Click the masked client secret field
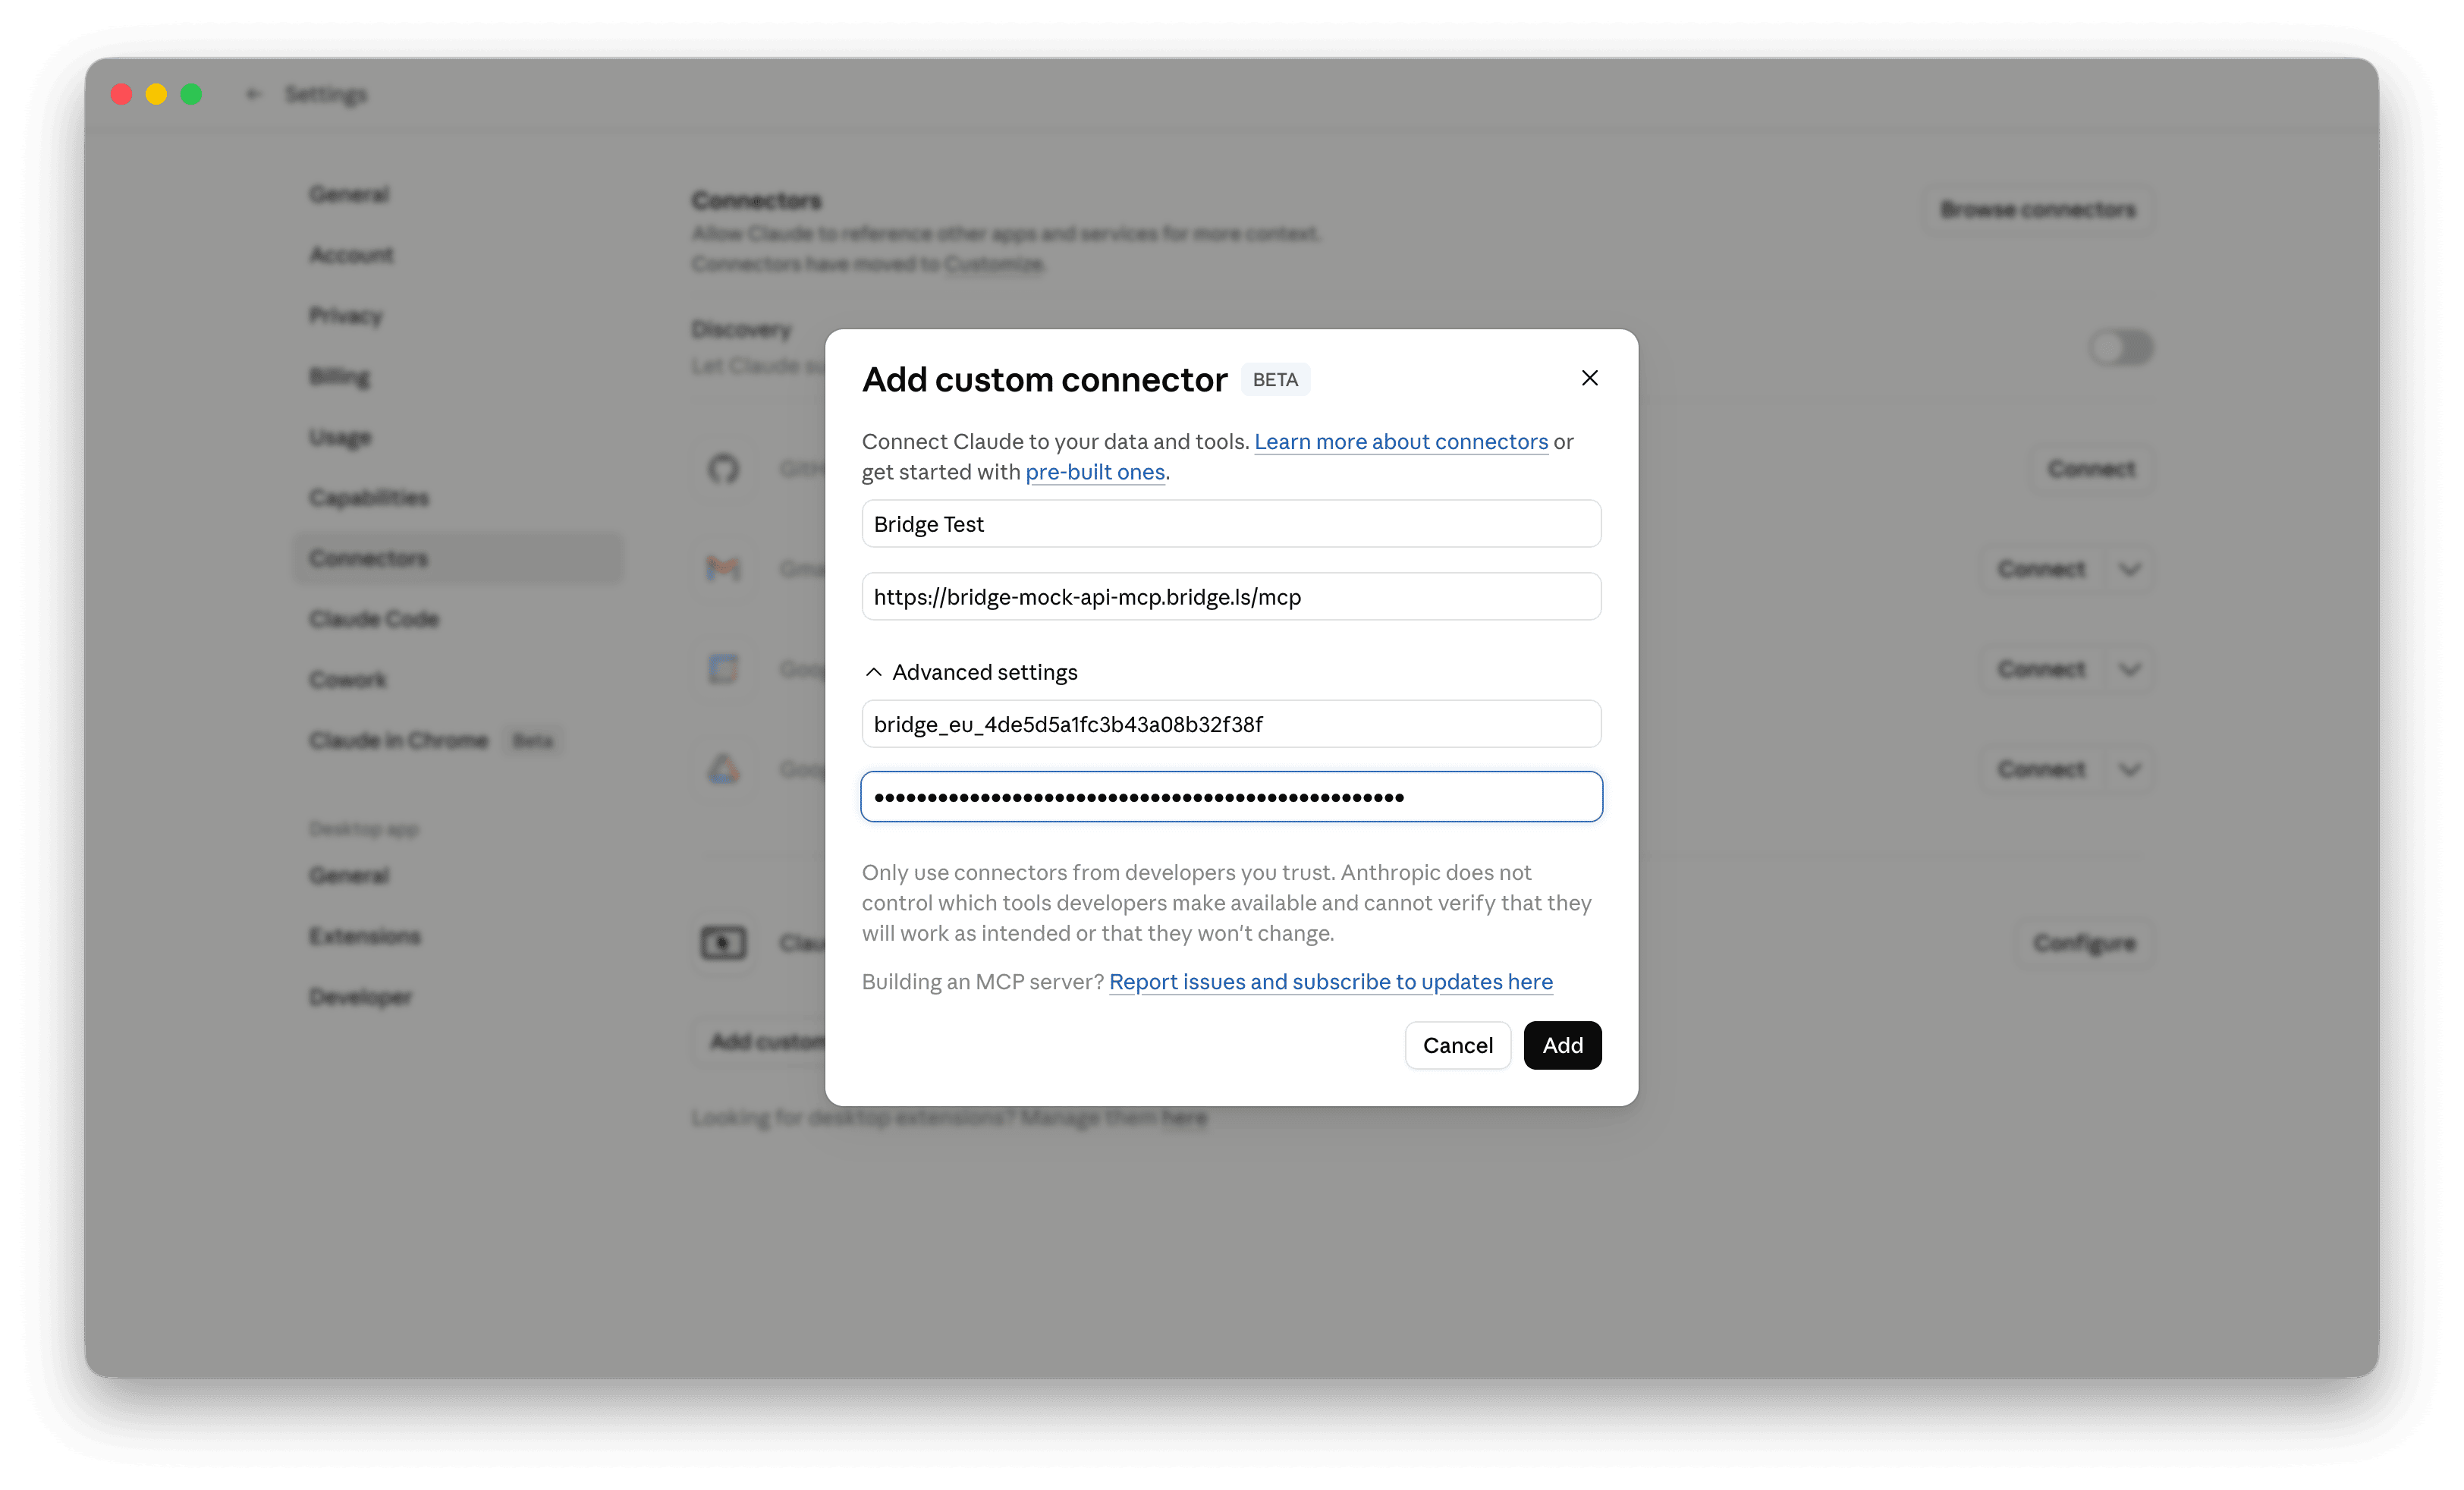The width and height of the screenshot is (2464, 1490). click(x=1231, y=797)
